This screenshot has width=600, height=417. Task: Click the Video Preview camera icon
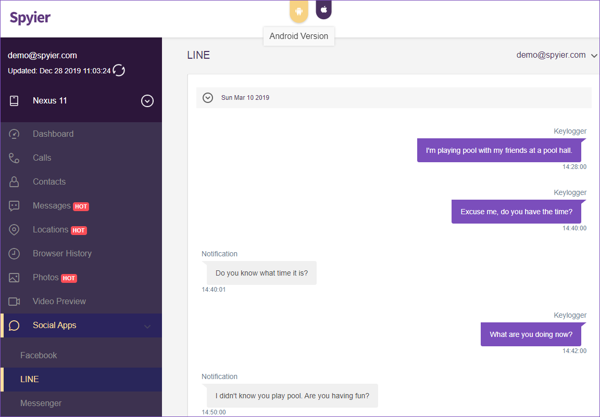[x=14, y=302]
